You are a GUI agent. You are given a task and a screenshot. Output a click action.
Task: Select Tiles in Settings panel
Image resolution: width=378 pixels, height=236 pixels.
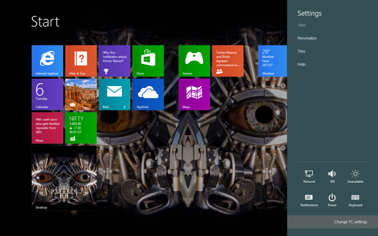pyautogui.click(x=302, y=51)
